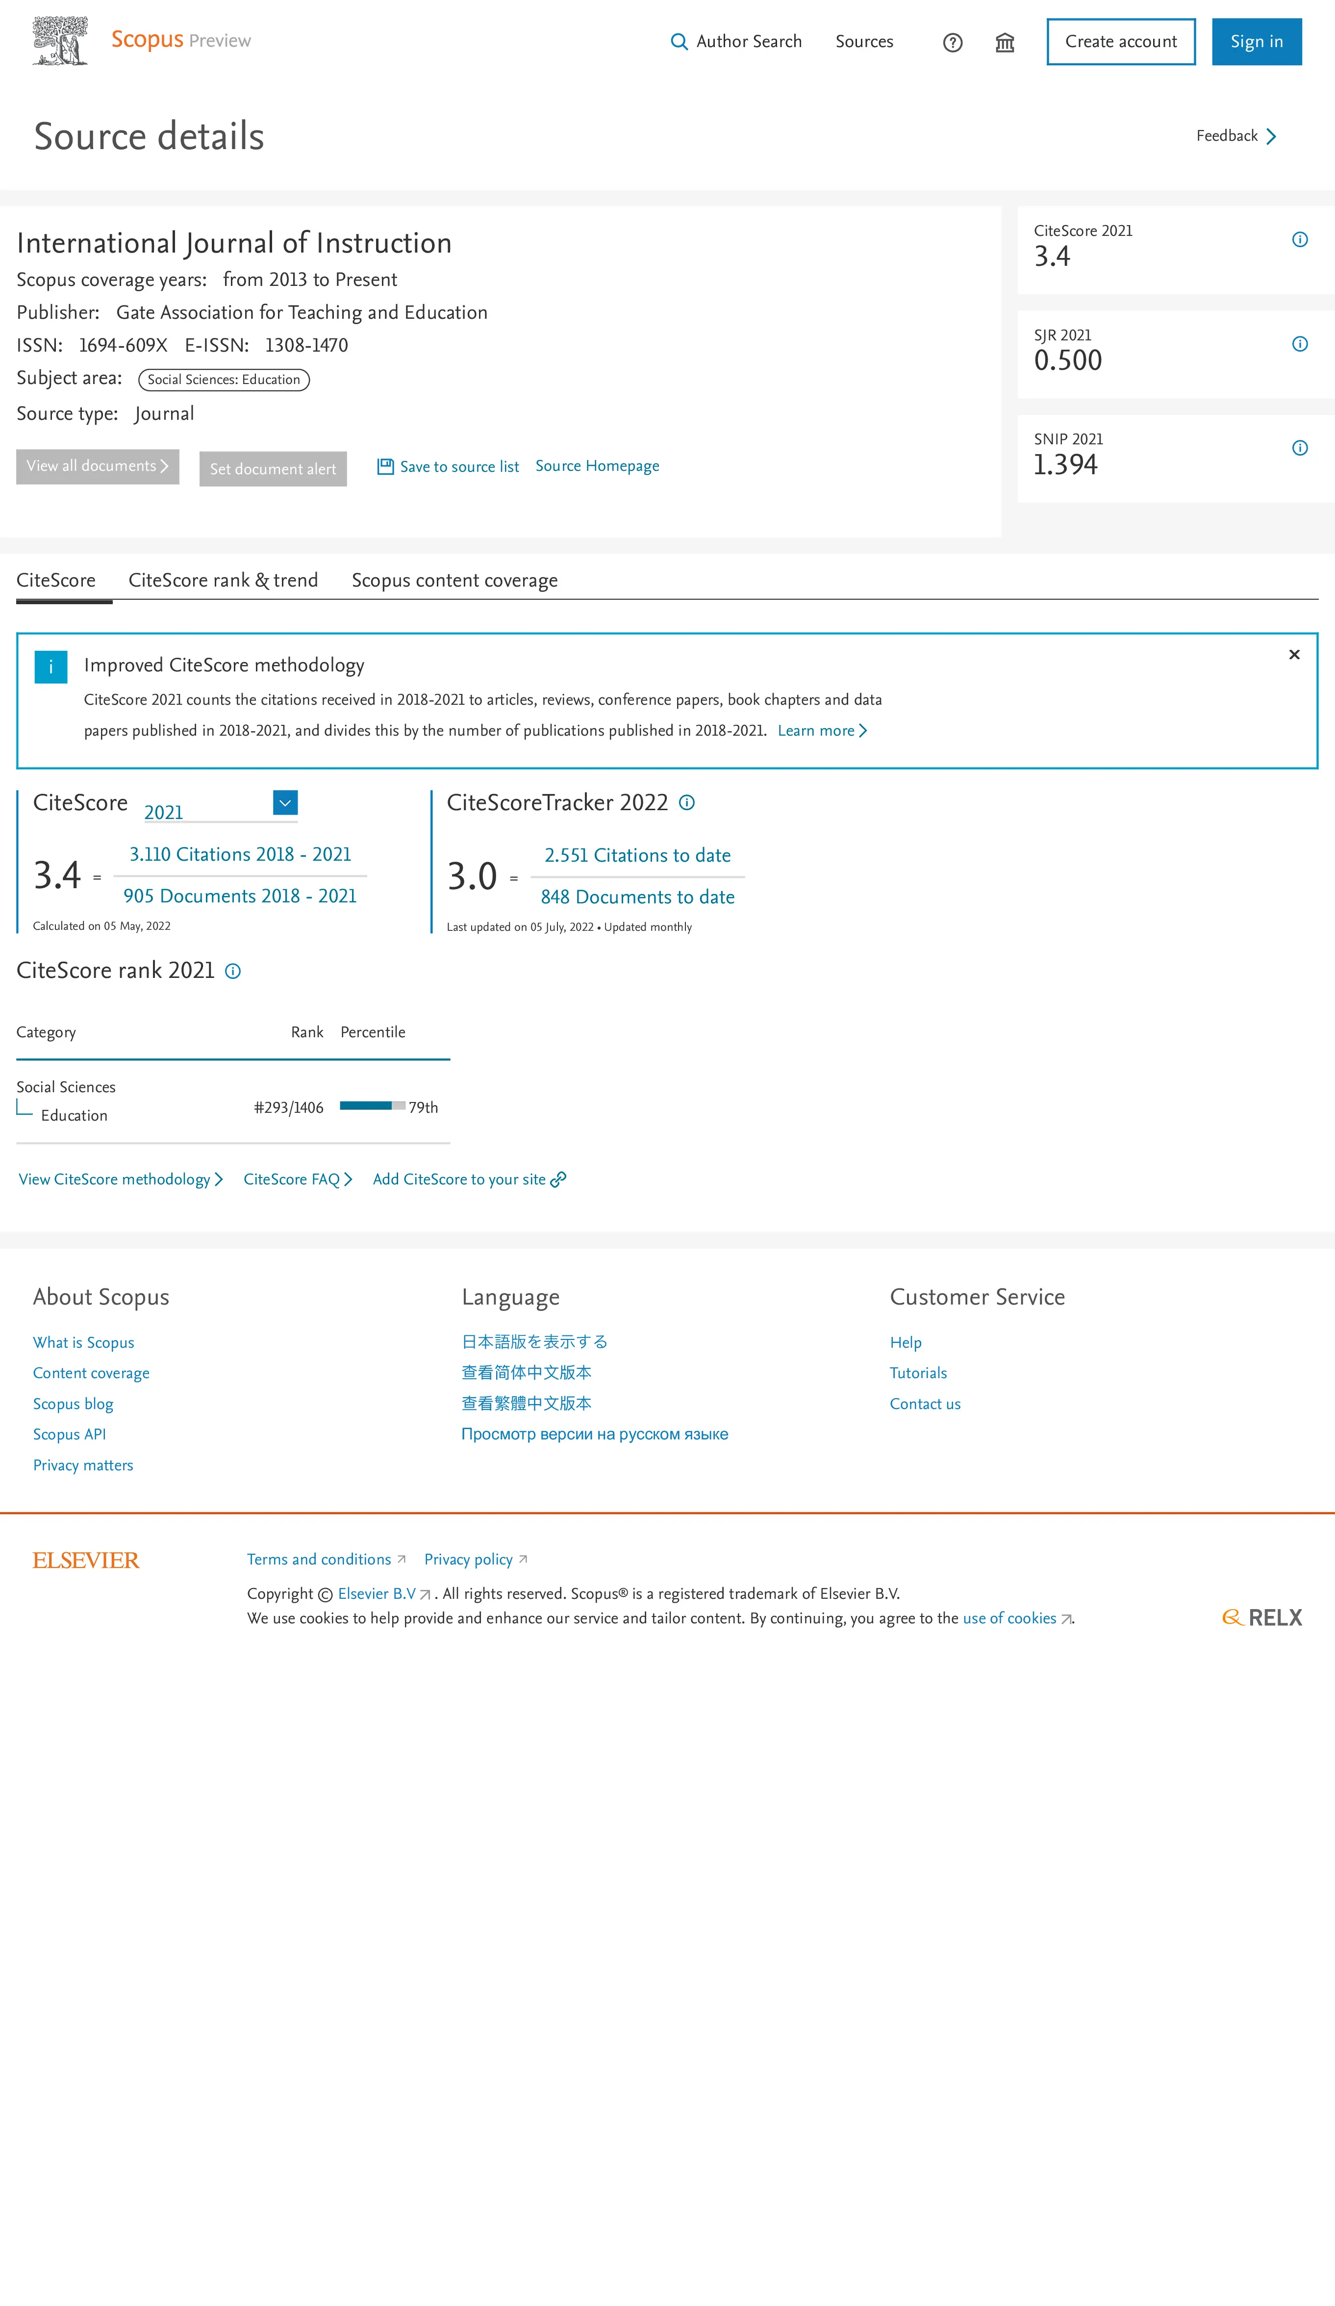
Task: Switch to CiteScore rank & trend tab
Action: 223,580
